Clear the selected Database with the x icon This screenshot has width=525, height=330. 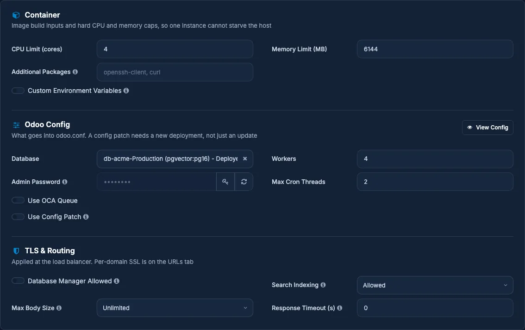(245, 159)
